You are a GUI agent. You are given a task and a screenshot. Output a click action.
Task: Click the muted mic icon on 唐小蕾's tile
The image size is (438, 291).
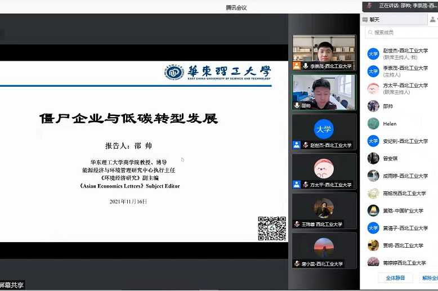(x=297, y=263)
